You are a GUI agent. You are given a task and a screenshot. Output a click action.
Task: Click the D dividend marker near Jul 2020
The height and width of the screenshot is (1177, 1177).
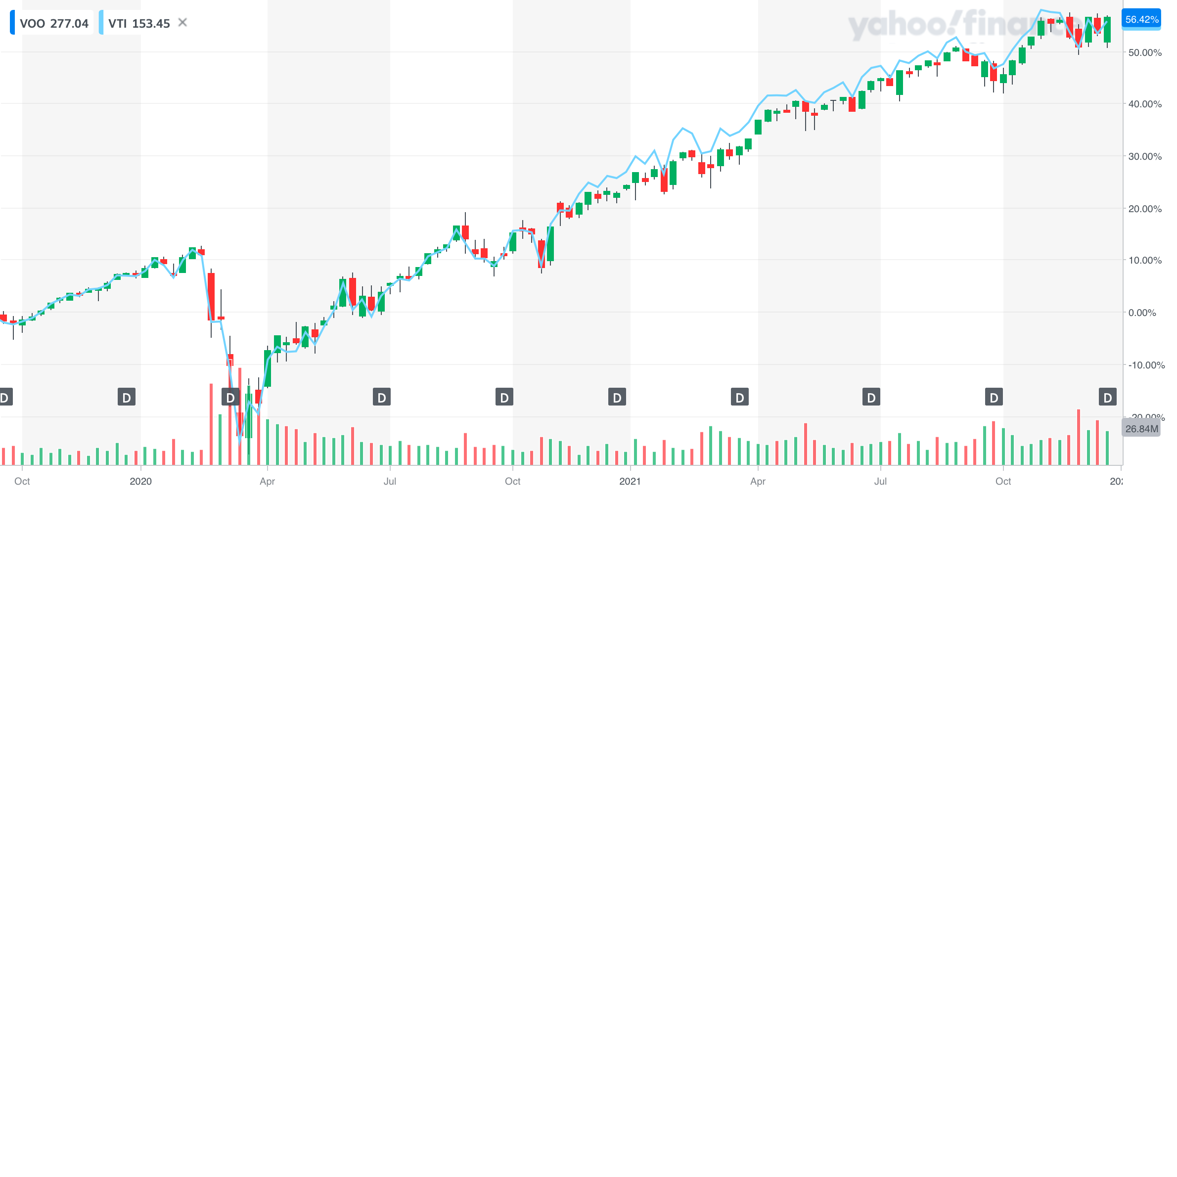click(x=382, y=397)
